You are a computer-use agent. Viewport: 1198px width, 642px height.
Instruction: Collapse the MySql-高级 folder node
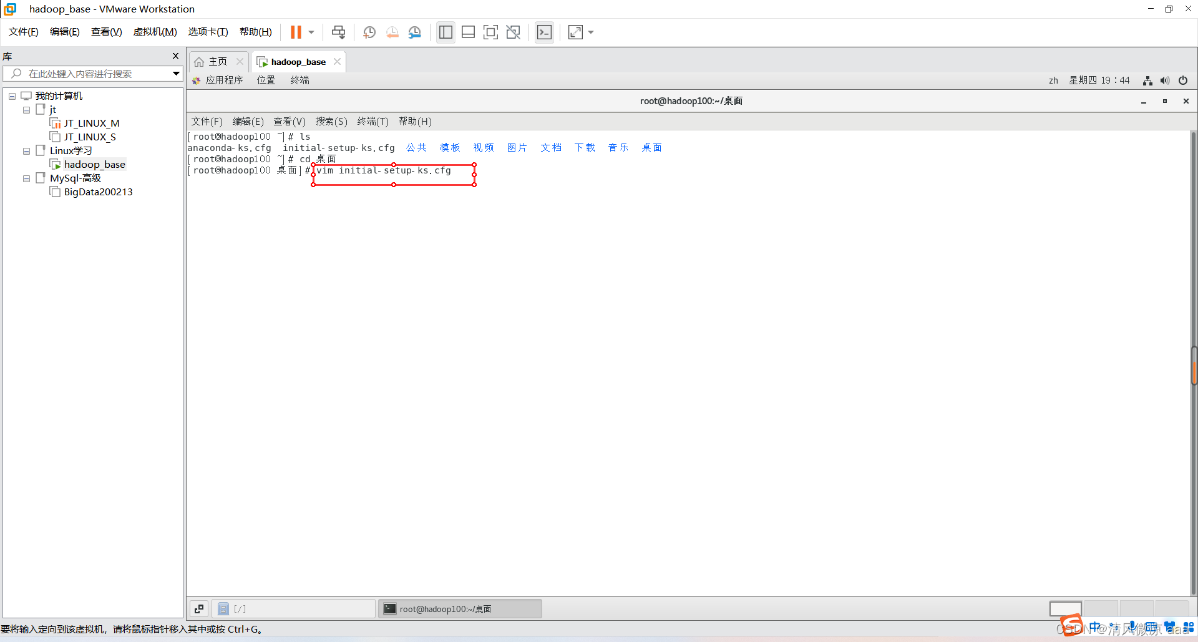coord(26,178)
